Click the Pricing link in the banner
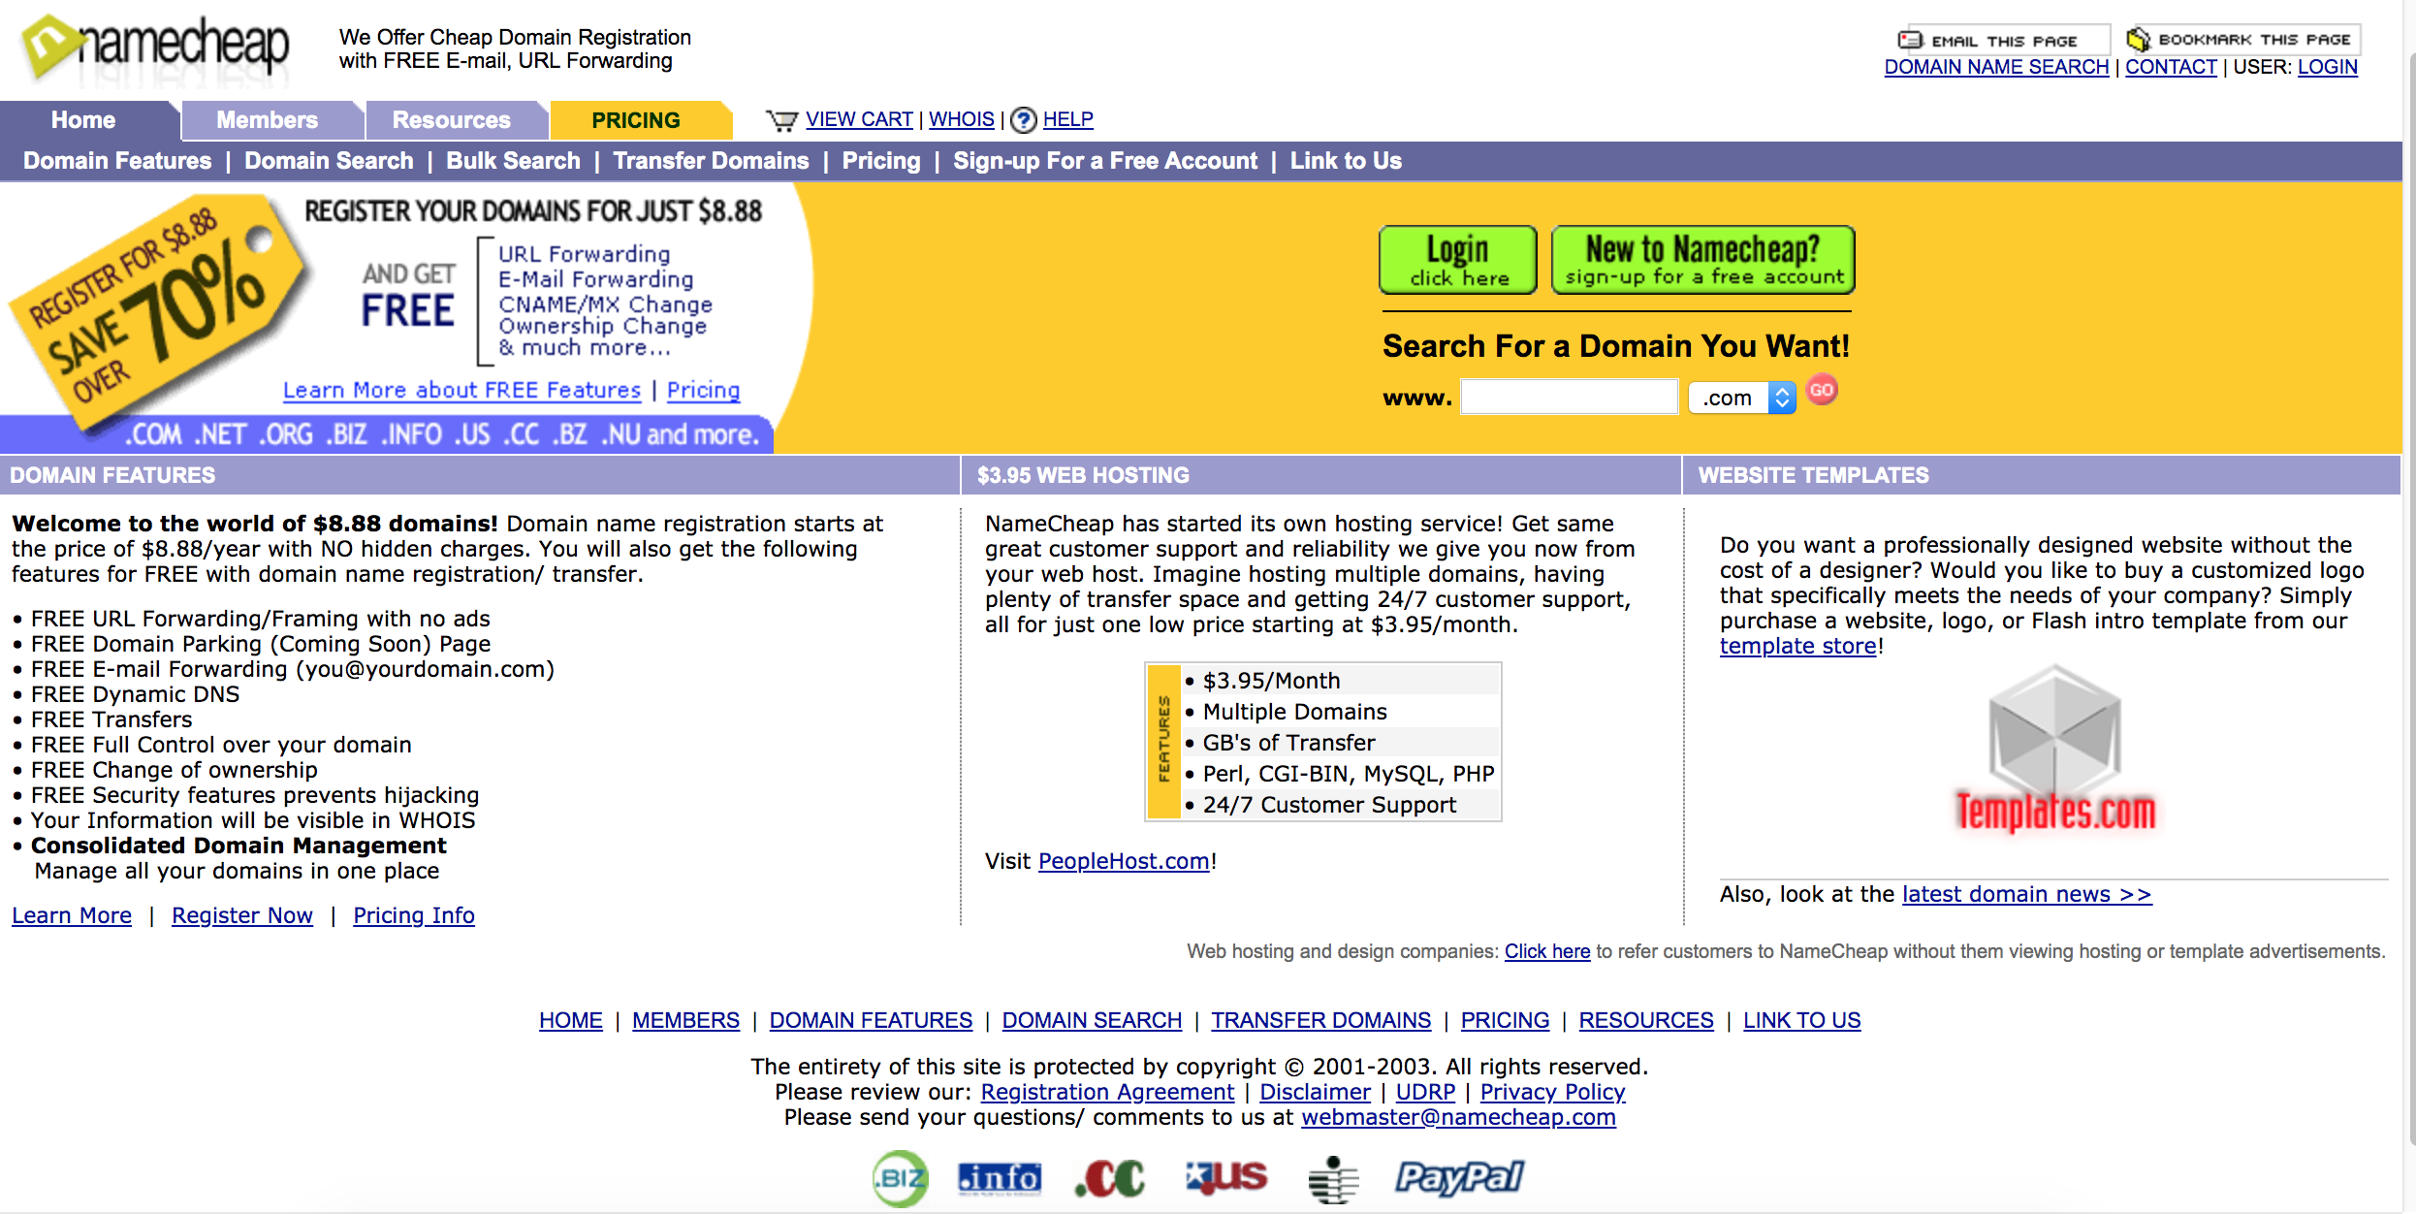Image resolution: width=2416 pixels, height=1214 pixels. click(x=703, y=390)
